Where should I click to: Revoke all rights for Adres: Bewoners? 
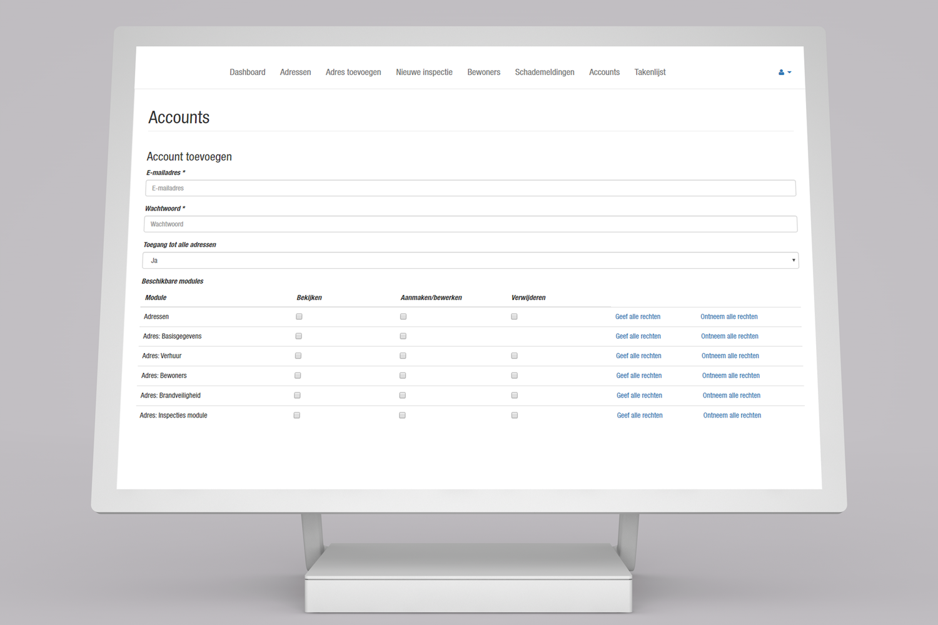730,376
